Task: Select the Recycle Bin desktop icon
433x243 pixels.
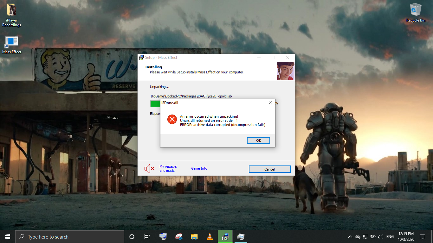Action: coord(416,13)
